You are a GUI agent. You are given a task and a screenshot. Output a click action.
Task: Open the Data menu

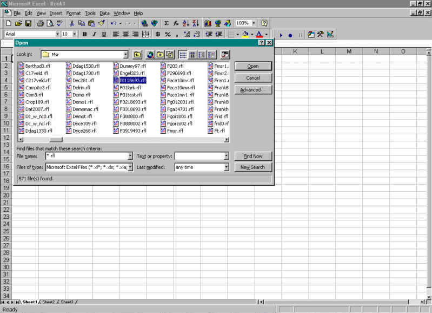[x=104, y=13]
